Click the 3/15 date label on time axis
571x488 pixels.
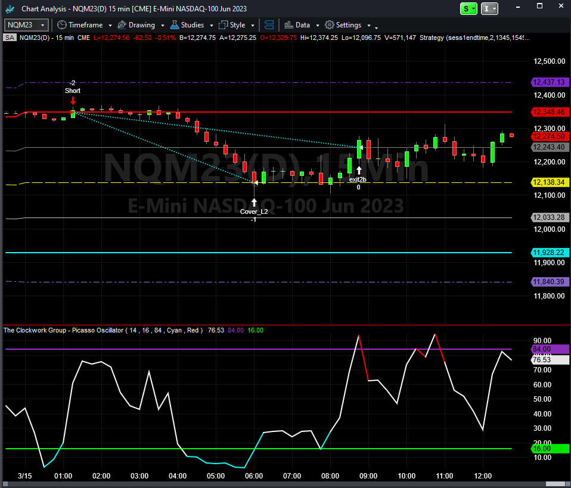25,476
